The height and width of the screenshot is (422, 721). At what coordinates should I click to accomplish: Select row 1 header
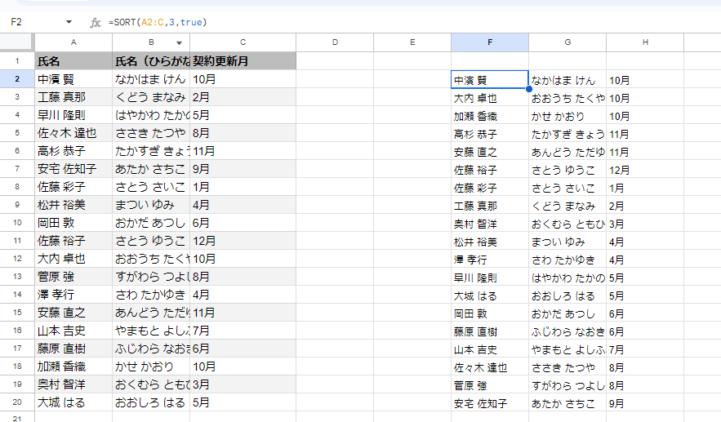coord(17,61)
